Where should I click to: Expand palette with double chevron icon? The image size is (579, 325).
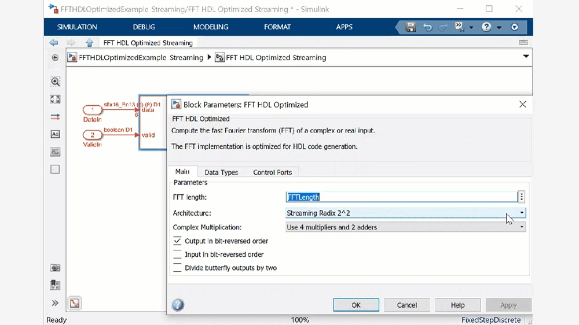[x=55, y=303]
